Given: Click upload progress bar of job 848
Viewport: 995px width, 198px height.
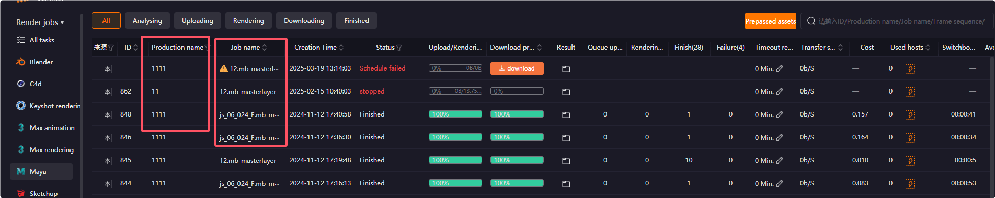Looking at the screenshot, I should (x=455, y=114).
